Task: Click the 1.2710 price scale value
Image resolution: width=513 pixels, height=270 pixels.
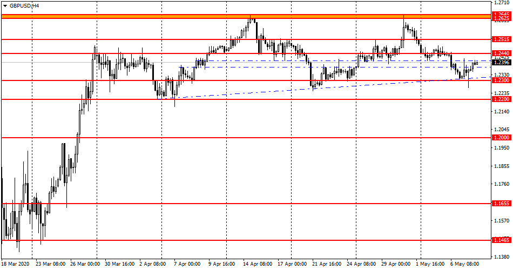Action: (x=502, y=3)
